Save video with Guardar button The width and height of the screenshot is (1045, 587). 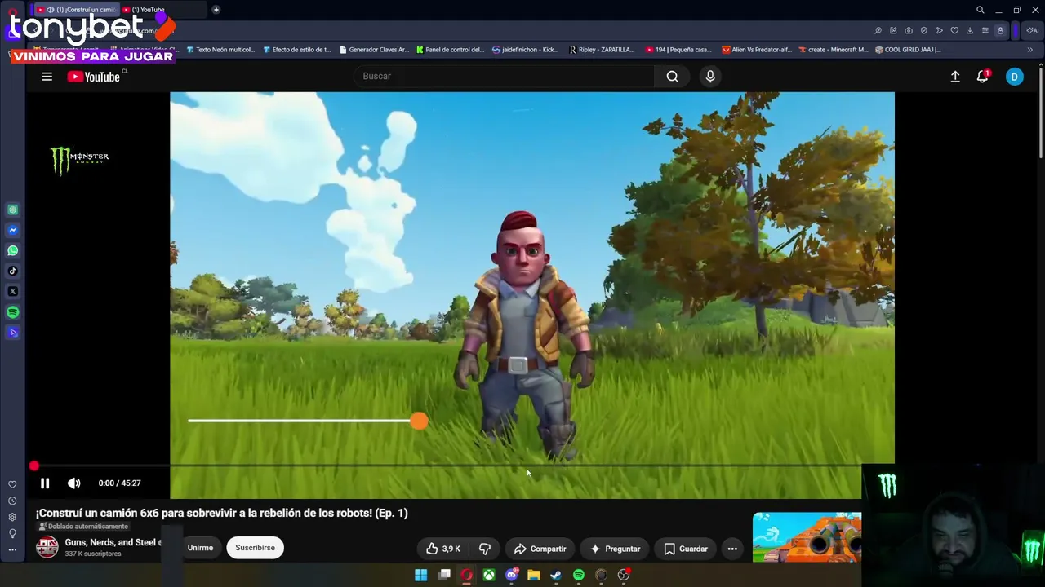tap(685, 549)
